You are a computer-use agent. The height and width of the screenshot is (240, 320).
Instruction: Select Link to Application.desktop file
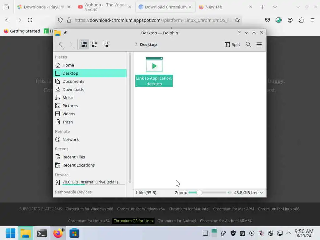point(154,72)
